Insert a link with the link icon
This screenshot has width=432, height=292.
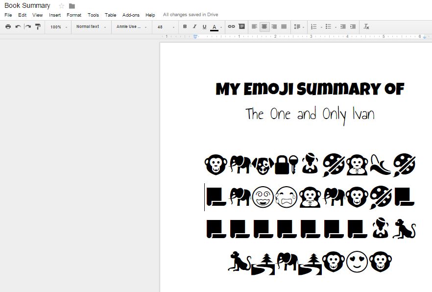231,26
